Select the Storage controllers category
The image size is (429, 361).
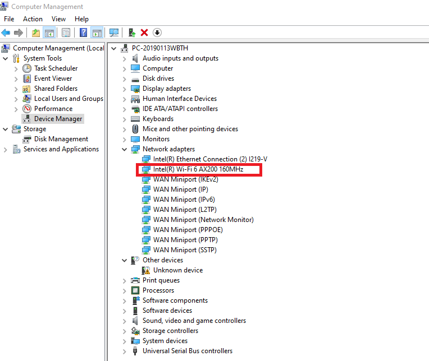coord(170,331)
